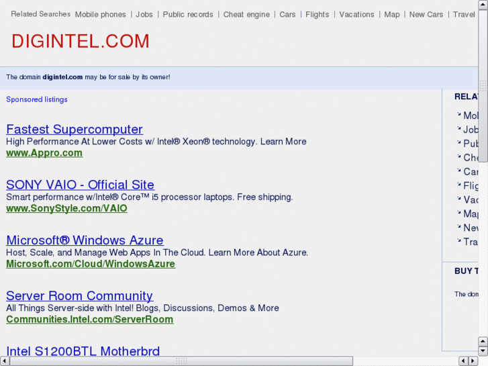Open the Mobile phones related search

(100, 15)
